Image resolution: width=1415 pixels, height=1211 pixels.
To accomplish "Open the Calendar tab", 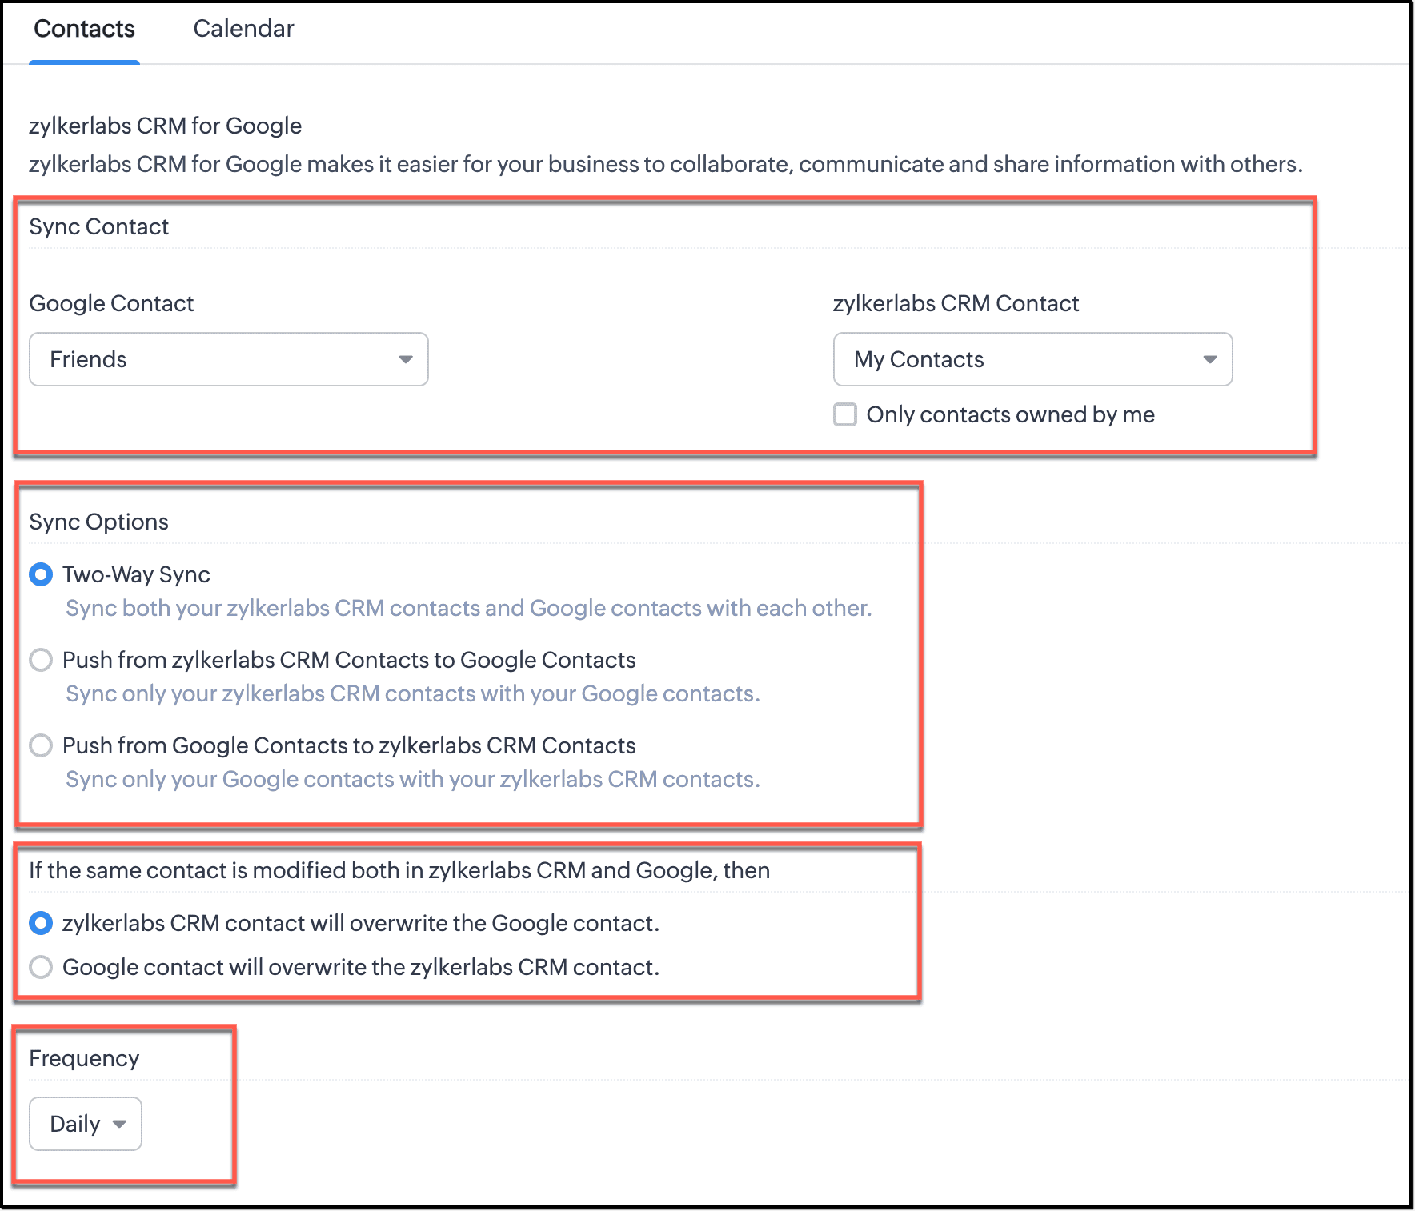I will coord(243,29).
